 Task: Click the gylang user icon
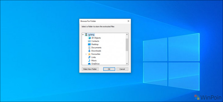pyautogui.click(x=86, y=35)
